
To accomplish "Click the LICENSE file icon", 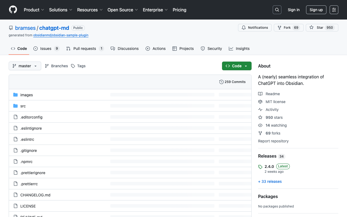I will pyautogui.click(x=15, y=206).
